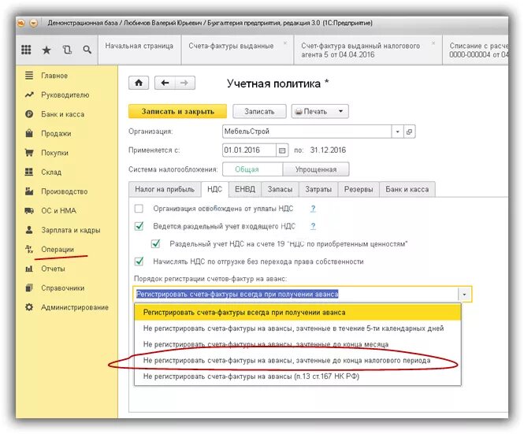The height and width of the screenshot is (434, 524).
Task: Click the Банк и касса coin icon
Action: 29,114
